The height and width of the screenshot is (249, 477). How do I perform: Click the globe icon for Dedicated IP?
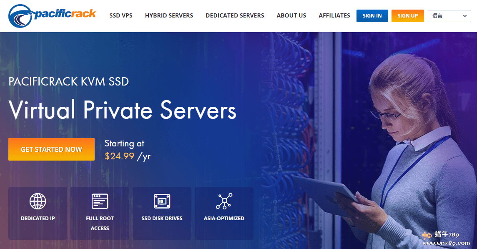click(38, 201)
